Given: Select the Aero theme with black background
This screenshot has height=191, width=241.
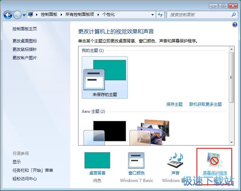Looking at the screenshot, I should click(105, 133).
